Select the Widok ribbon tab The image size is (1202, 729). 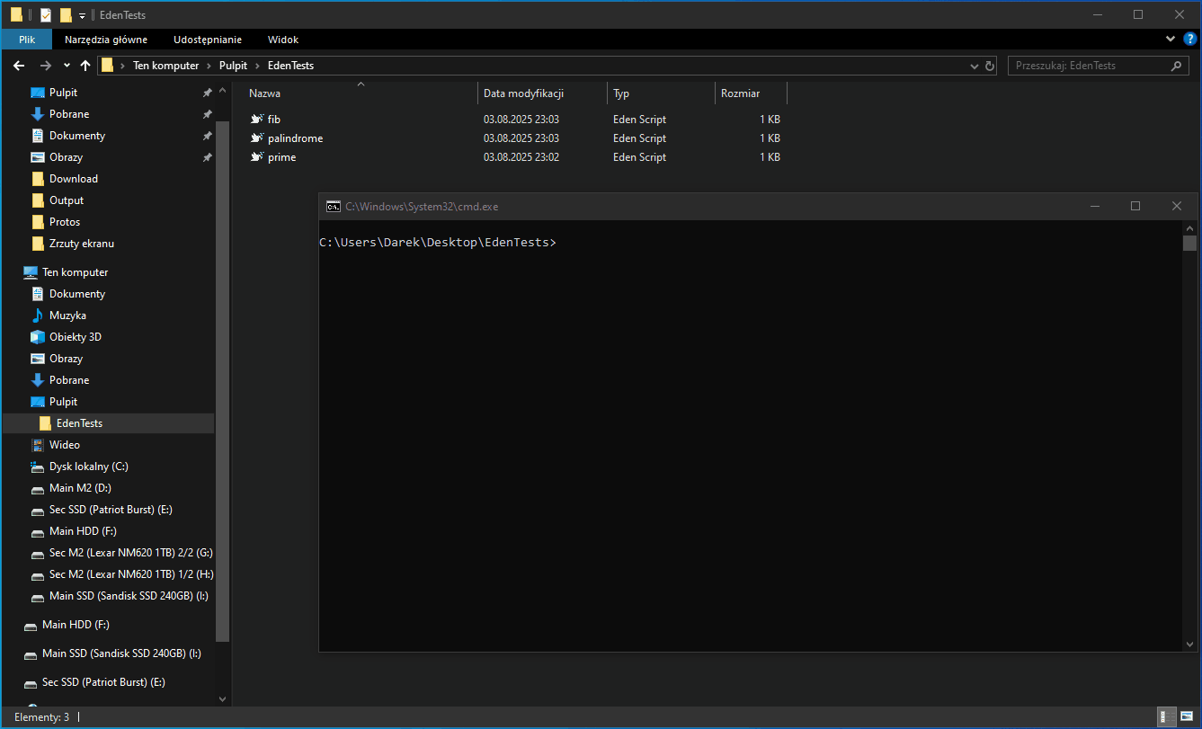[283, 40]
